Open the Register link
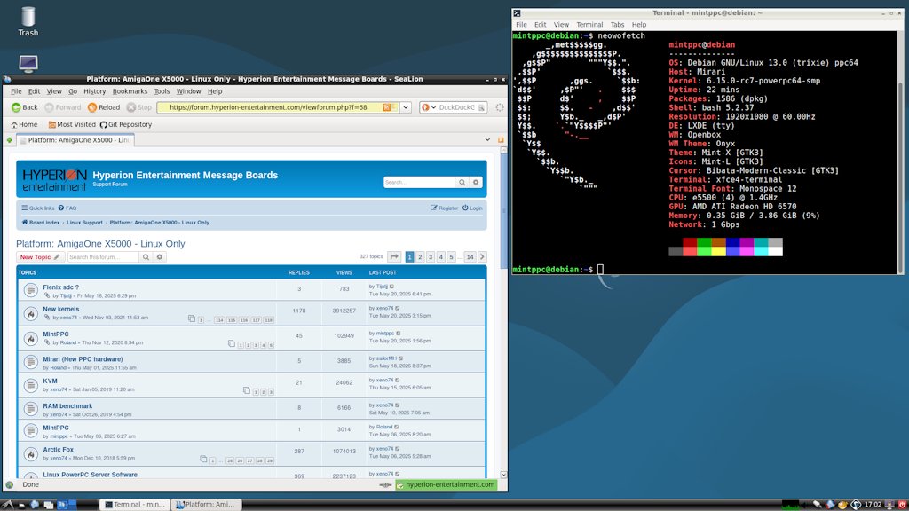The width and height of the screenshot is (909, 511). click(x=444, y=208)
